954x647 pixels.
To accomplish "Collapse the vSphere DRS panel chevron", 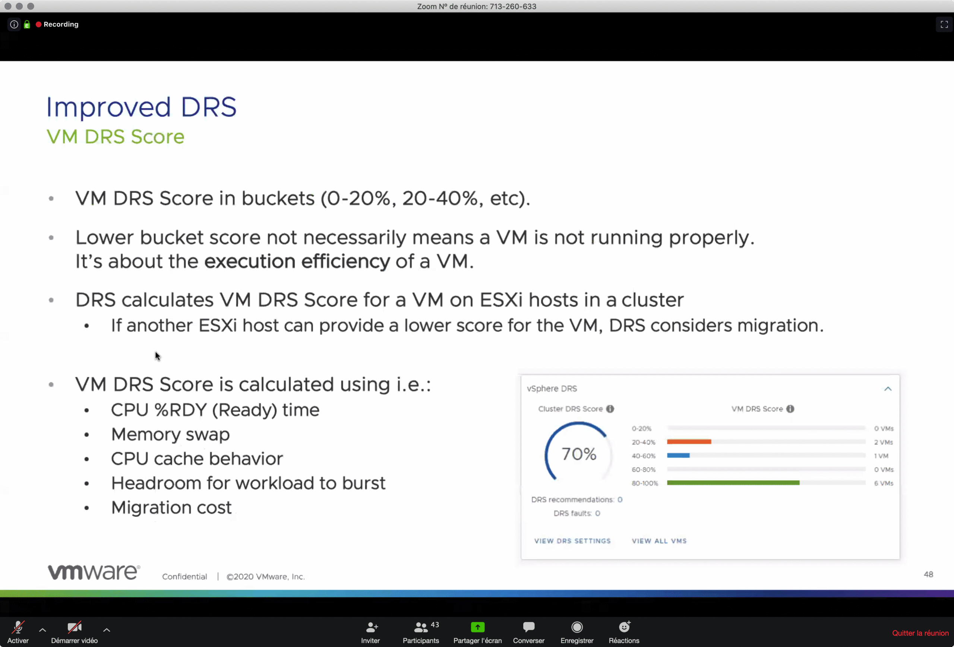I will (888, 389).
